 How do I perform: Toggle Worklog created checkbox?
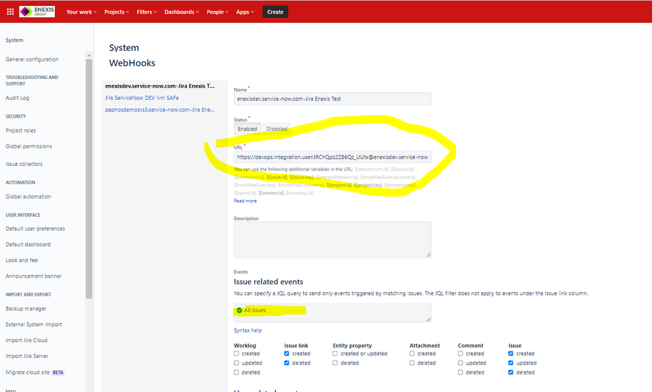(236, 353)
